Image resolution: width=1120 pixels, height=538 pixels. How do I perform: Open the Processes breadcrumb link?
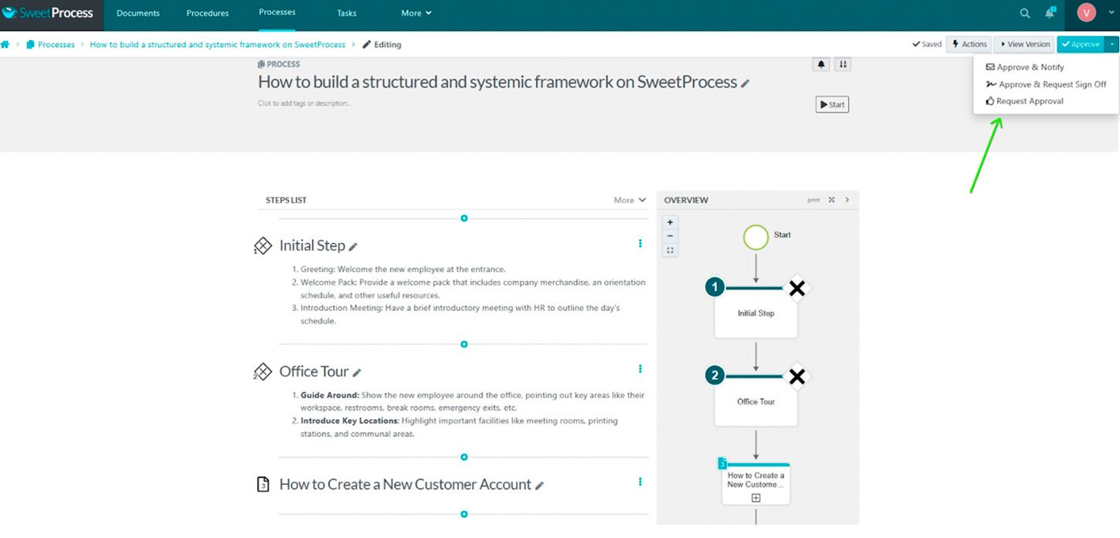[56, 44]
